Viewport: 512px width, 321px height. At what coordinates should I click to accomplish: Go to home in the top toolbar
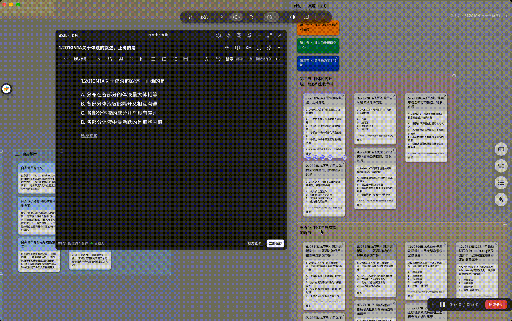pos(190,17)
